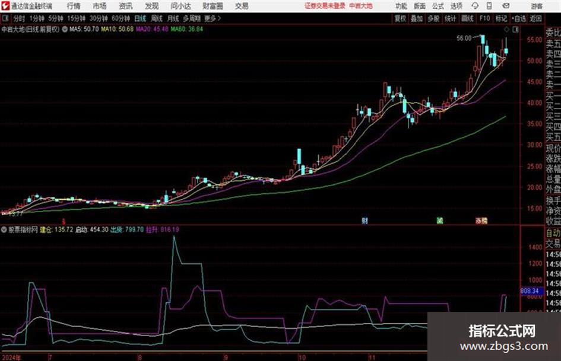Image resolution: width=561 pixels, height=361 pixels.
Task: Open the 行情 menu
Action: coord(74,6)
